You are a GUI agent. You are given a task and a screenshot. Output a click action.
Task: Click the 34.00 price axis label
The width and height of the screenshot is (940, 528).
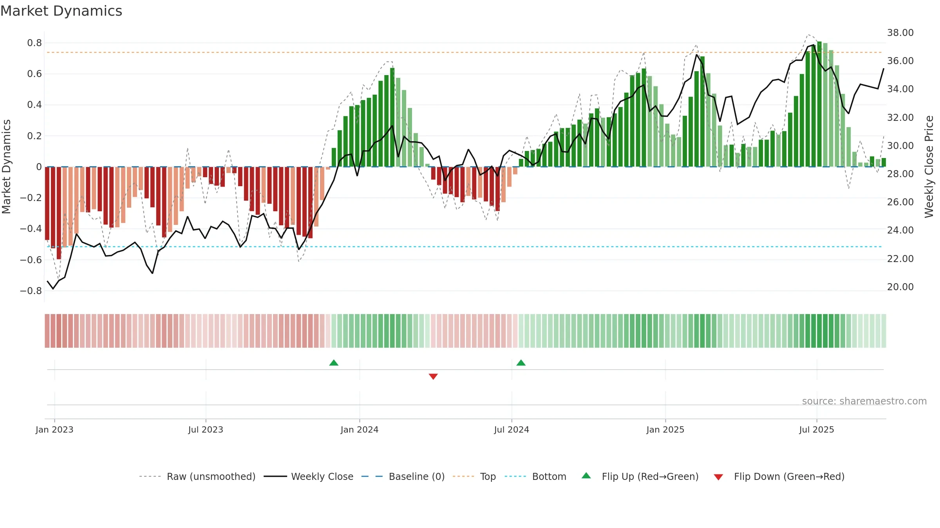[900, 89]
